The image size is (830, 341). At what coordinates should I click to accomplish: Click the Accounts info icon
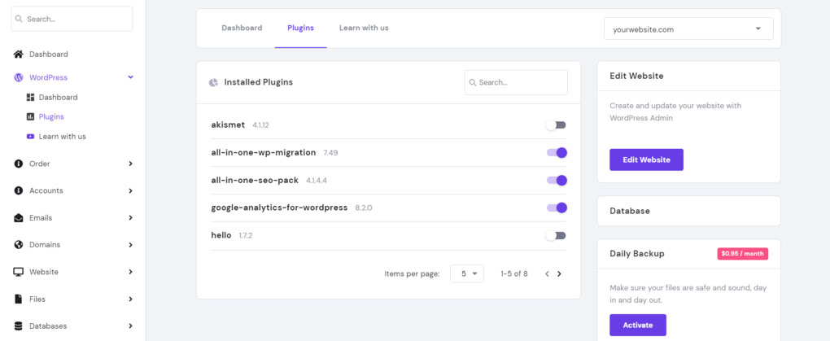tap(19, 190)
